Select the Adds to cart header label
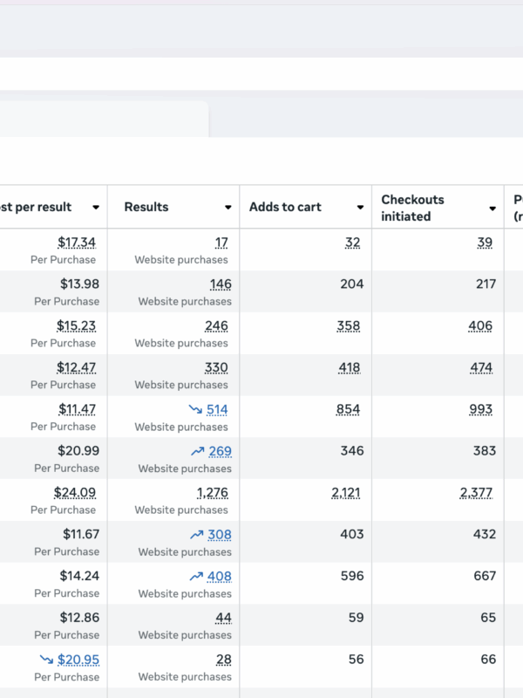Screen dimensions: 523x698 coord(285,208)
